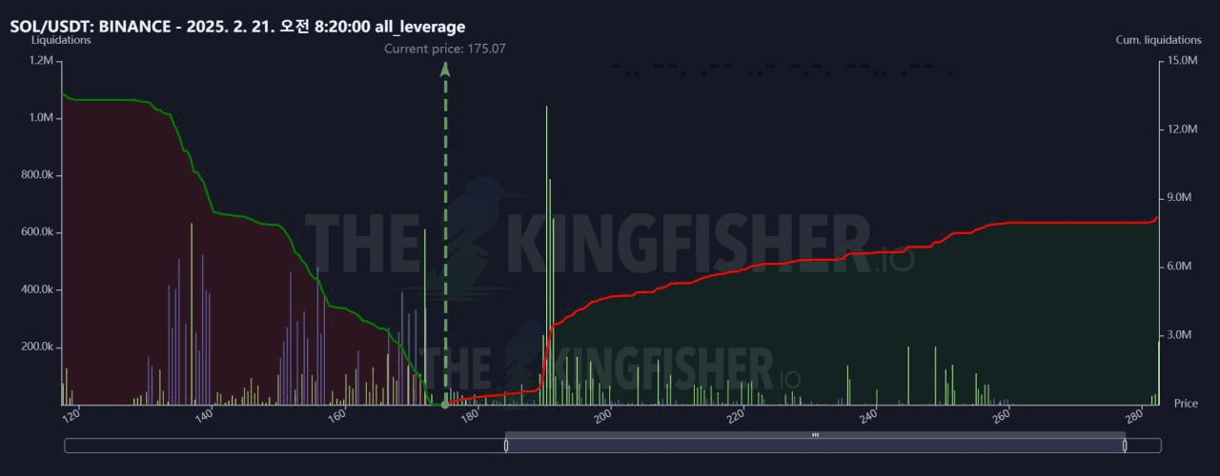This screenshot has width=1220, height=476.
Task: Click the '1.0M' left axis tick
Action: coord(43,118)
